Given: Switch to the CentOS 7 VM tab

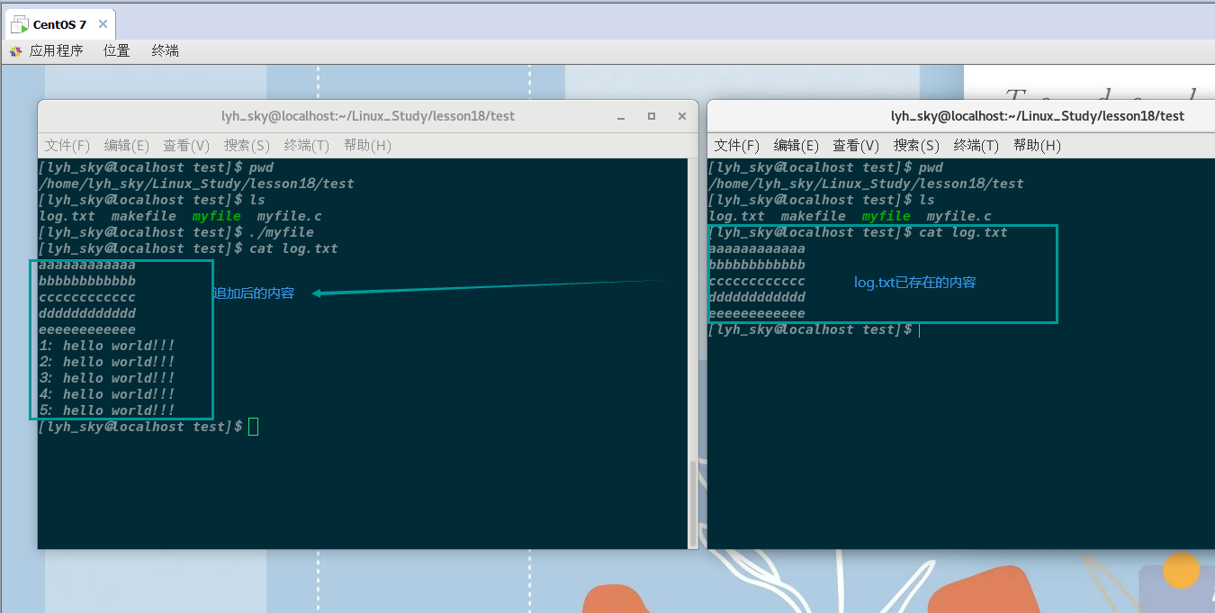Looking at the screenshot, I should (59, 24).
